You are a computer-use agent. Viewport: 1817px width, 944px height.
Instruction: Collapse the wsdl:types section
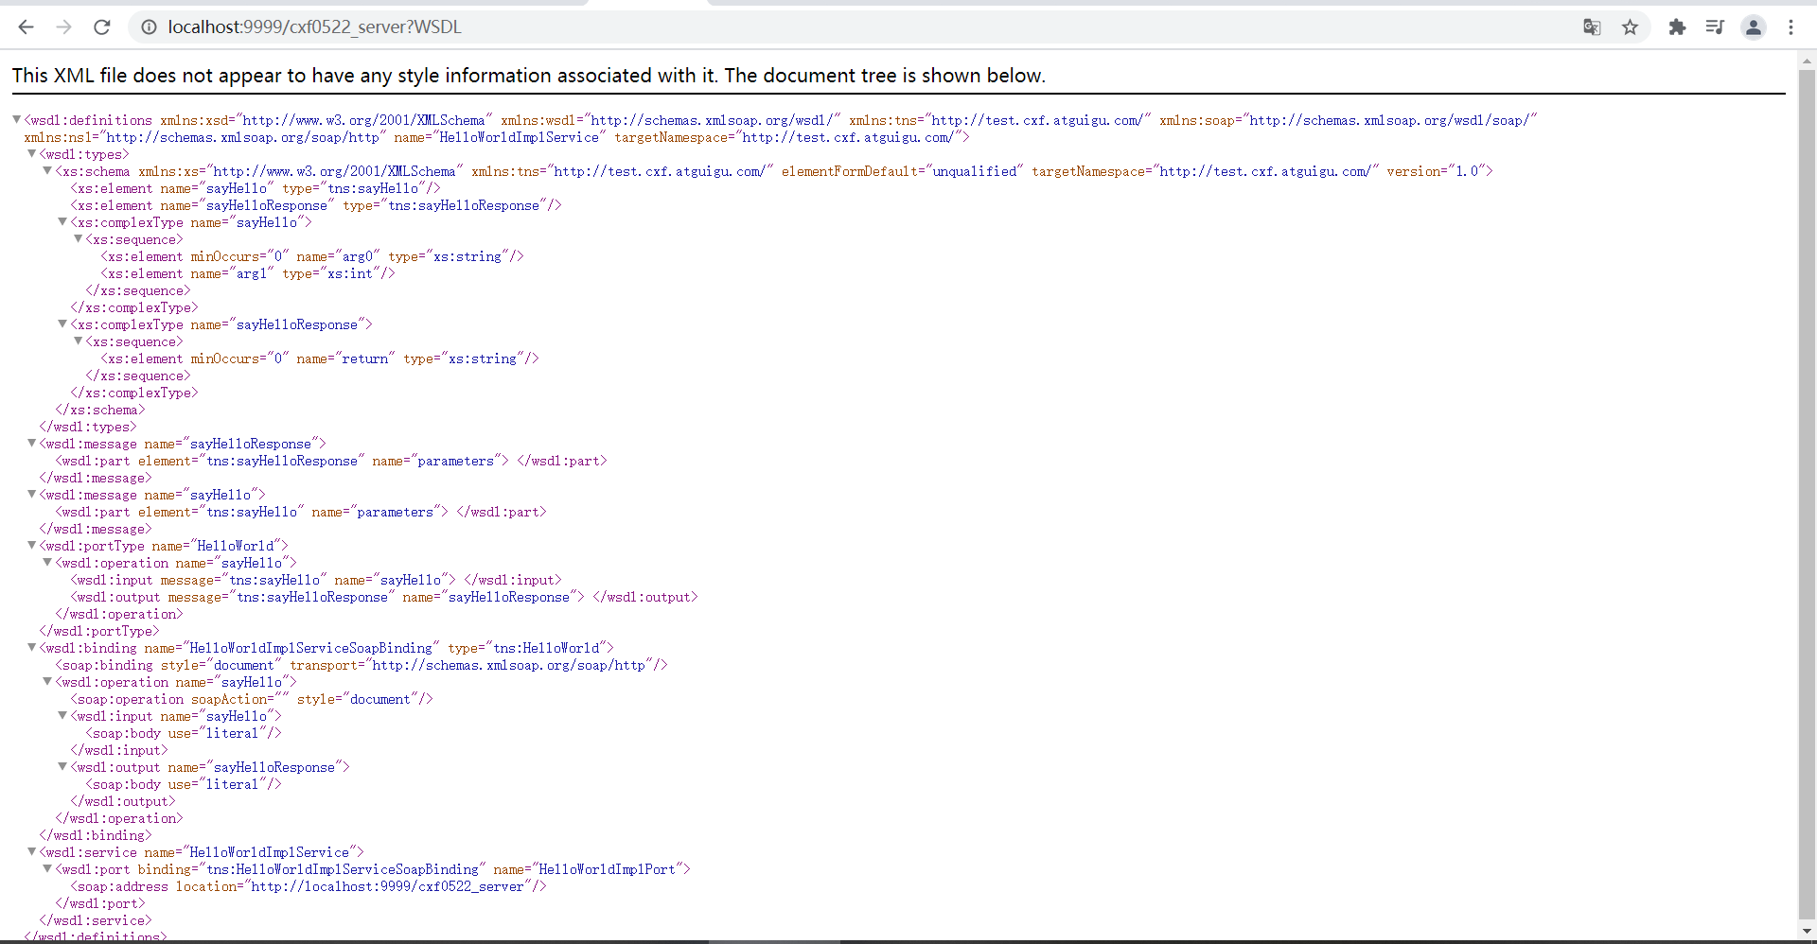coord(31,154)
